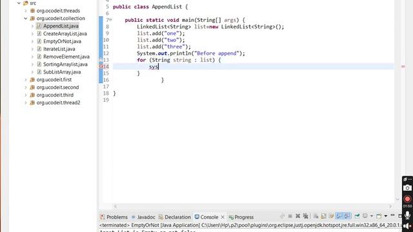Open SortingArraylist.java file
This screenshot has width=413, height=232.
tap(65, 64)
